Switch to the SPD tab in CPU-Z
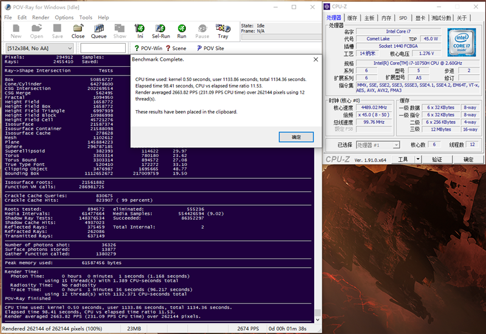Image resolution: width=486 pixels, height=334 pixels. point(403,18)
